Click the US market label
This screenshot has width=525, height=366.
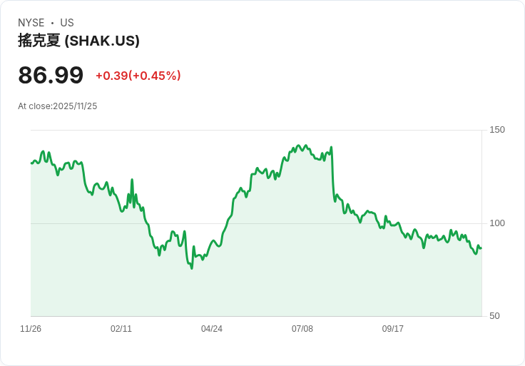[67, 23]
